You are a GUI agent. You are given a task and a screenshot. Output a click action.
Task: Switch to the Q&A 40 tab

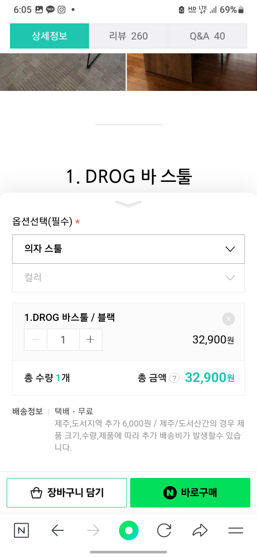point(208,36)
